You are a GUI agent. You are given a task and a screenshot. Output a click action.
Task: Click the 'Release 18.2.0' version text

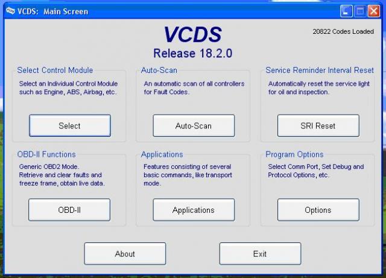point(193,52)
